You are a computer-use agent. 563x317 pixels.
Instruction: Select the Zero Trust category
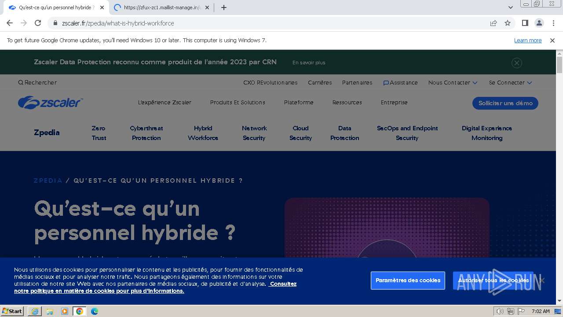coord(99,133)
